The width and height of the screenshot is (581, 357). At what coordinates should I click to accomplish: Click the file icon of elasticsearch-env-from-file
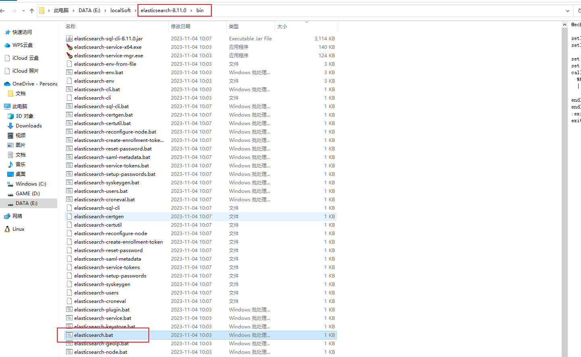69,64
